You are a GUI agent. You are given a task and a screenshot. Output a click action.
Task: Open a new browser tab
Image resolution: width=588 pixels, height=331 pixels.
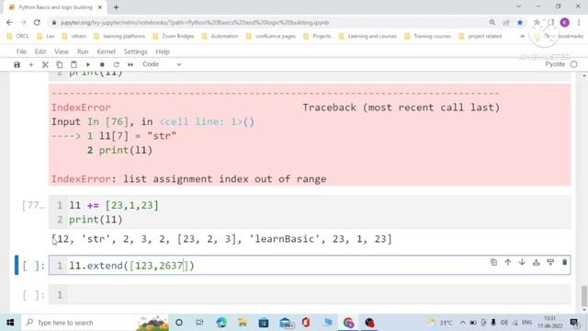coord(117,7)
